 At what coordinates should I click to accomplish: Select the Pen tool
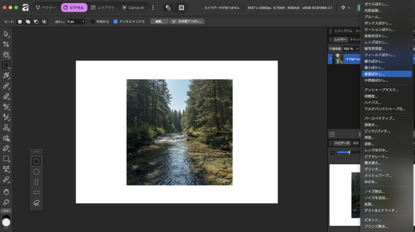tap(6, 148)
